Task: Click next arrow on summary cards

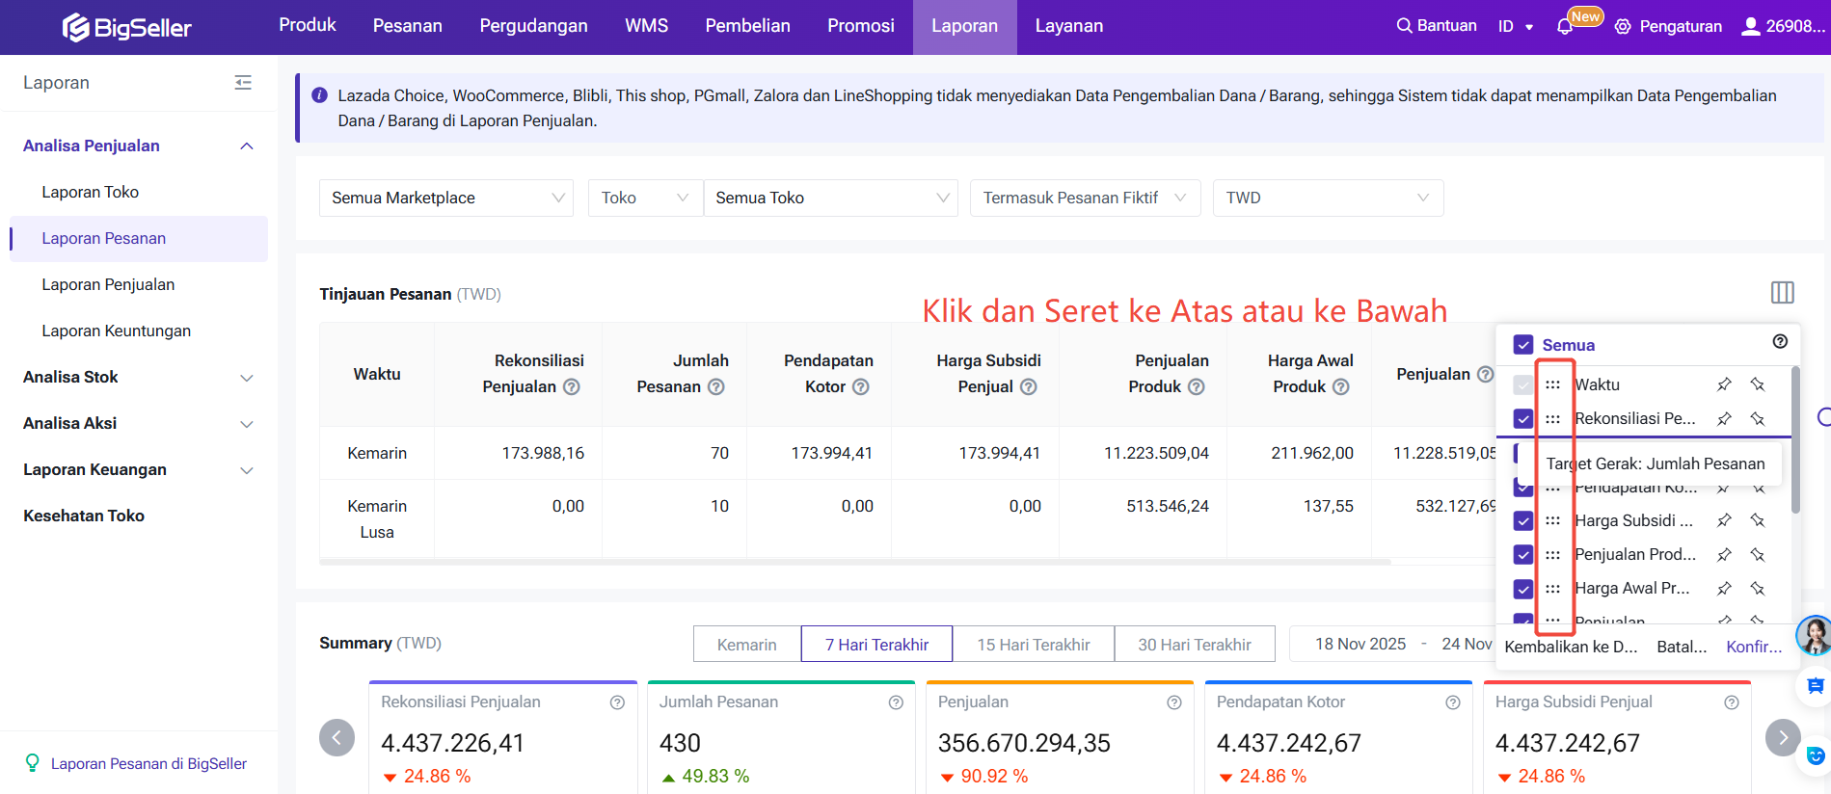Action: pyautogui.click(x=1782, y=737)
